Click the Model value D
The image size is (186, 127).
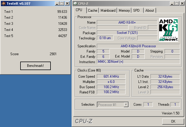pyautogui.click(x=138, y=51)
